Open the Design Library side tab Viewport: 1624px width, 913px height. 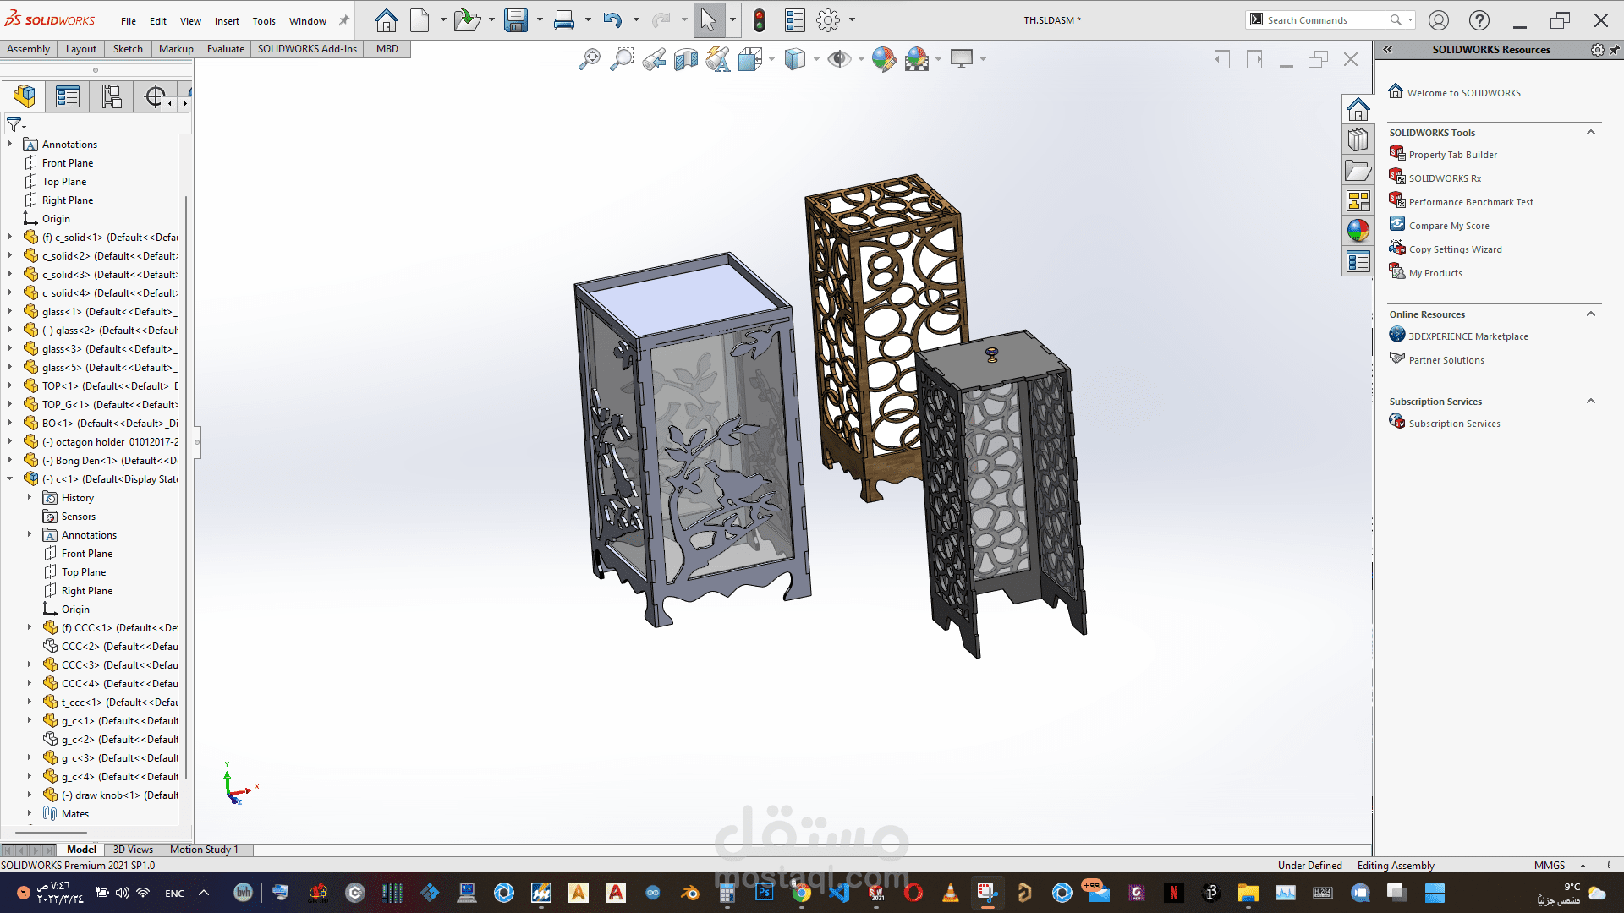pyautogui.click(x=1358, y=139)
